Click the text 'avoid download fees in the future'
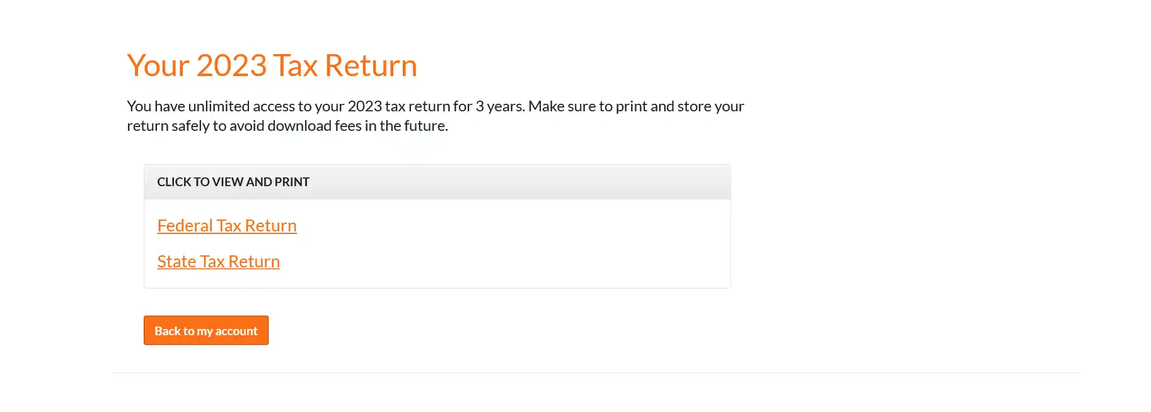This screenshot has height=412, width=1151. click(x=338, y=126)
